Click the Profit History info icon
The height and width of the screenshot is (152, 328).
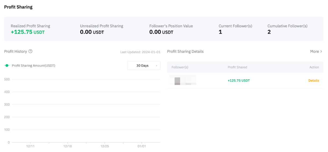click(x=30, y=51)
